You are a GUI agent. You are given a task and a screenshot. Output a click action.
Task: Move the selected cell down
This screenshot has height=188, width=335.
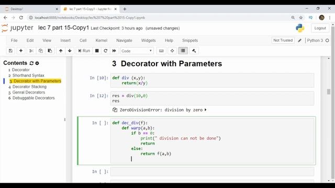pos(70,51)
